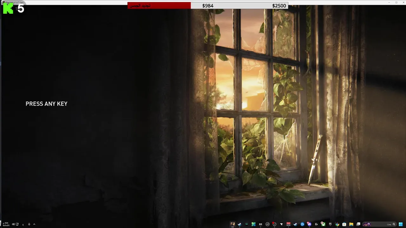Viewport: 406px width, 228px height.
Task: Click the Kick logo overlay
Action: (8, 9)
